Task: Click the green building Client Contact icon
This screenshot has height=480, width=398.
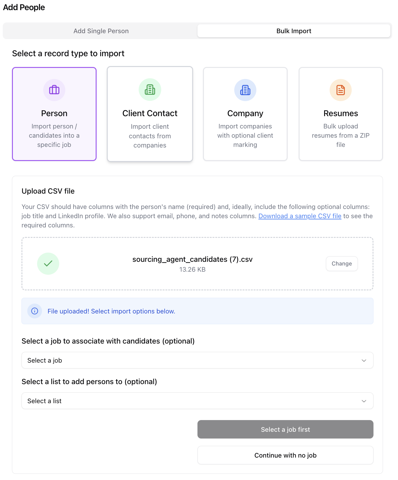Action: pos(150,89)
